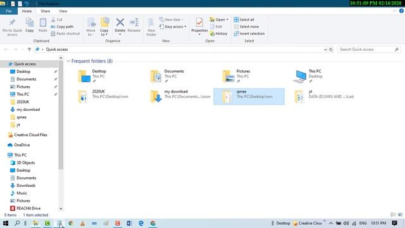Click the Edit ribbon button
Screen dimensions: 405x228
click(x=216, y=27)
